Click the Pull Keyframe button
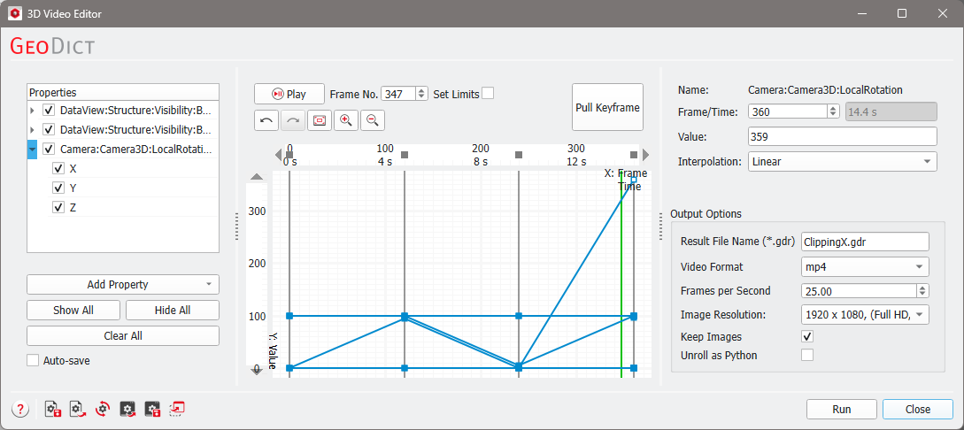 tap(607, 108)
